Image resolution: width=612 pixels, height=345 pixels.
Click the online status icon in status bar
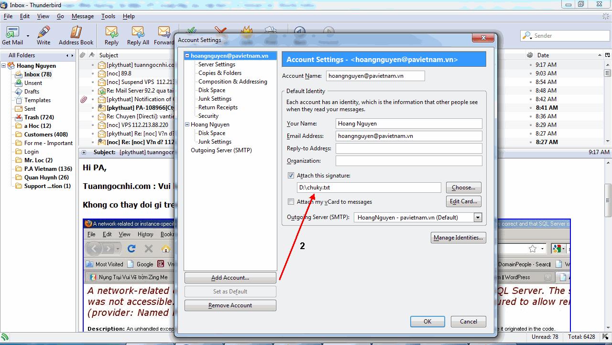[x=5, y=337]
